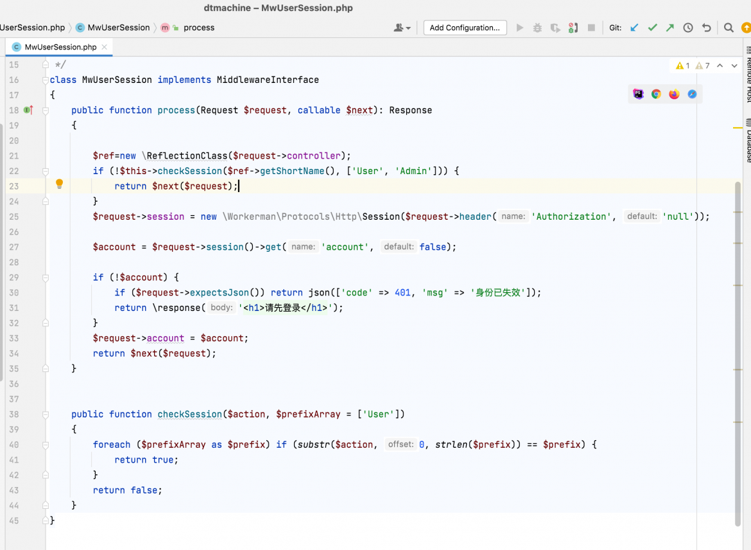The width and height of the screenshot is (751, 550).
Task: Open the user account dropdown in toolbar
Action: (x=402, y=28)
